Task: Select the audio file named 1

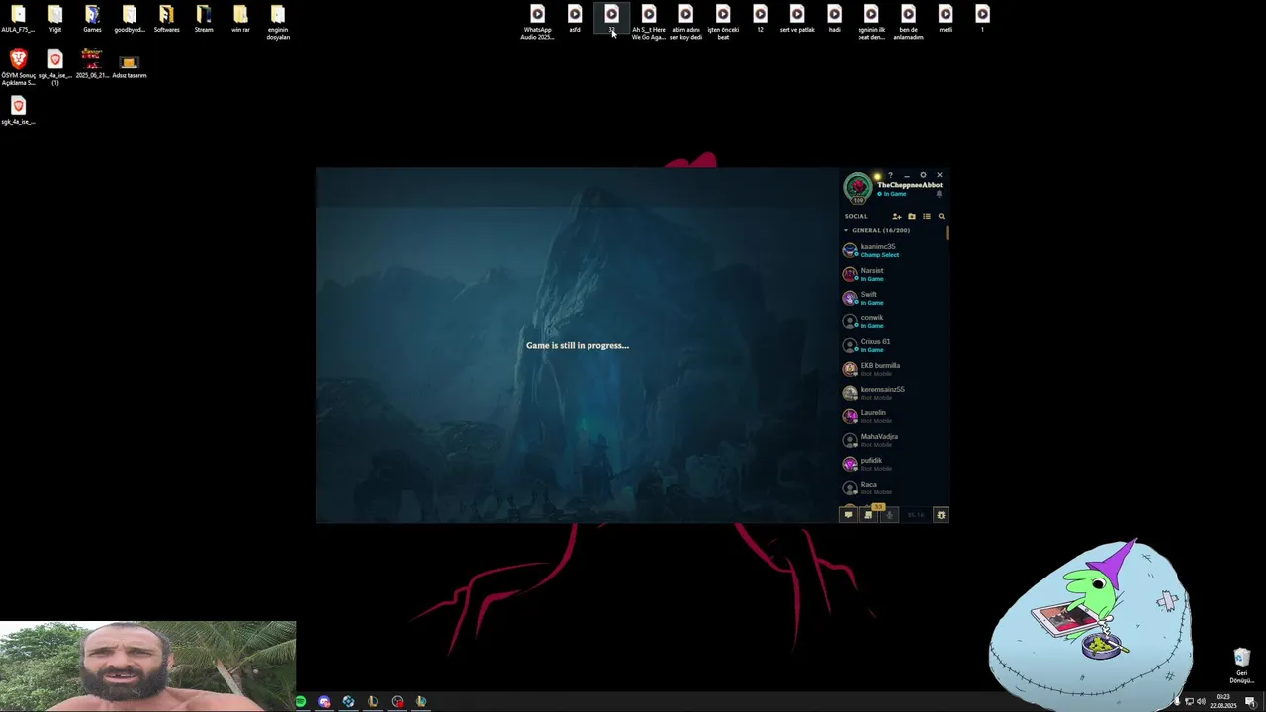Action: pos(982,19)
